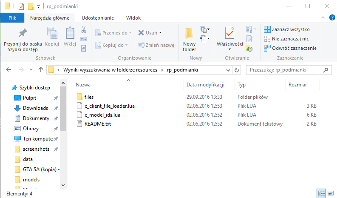Open the Plik menu
337x198 pixels.
point(12,18)
